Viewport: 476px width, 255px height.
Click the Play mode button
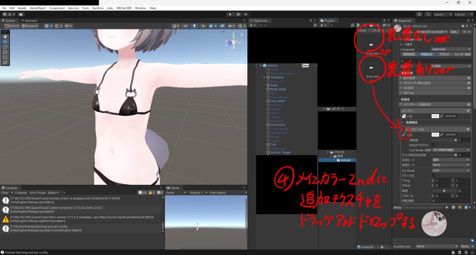coord(230,14)
